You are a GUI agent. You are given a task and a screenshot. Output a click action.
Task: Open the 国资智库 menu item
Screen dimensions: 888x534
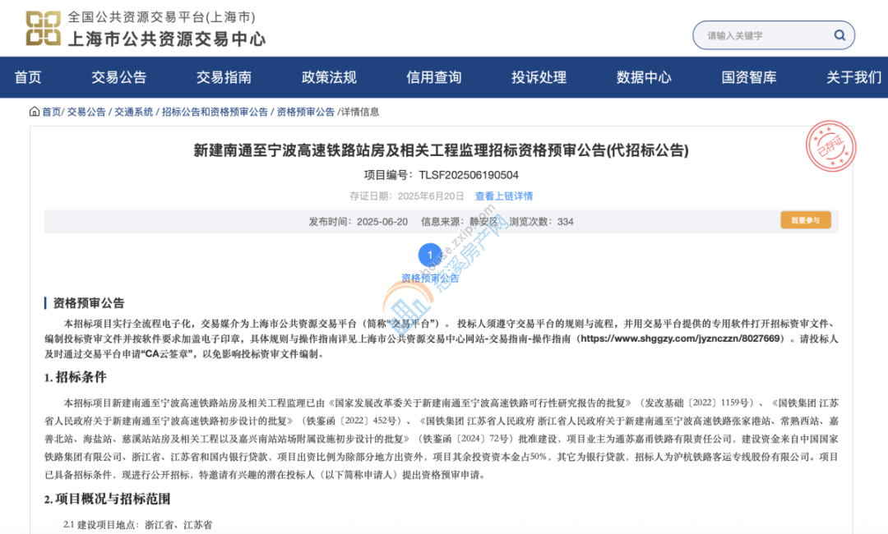point(749,77)
